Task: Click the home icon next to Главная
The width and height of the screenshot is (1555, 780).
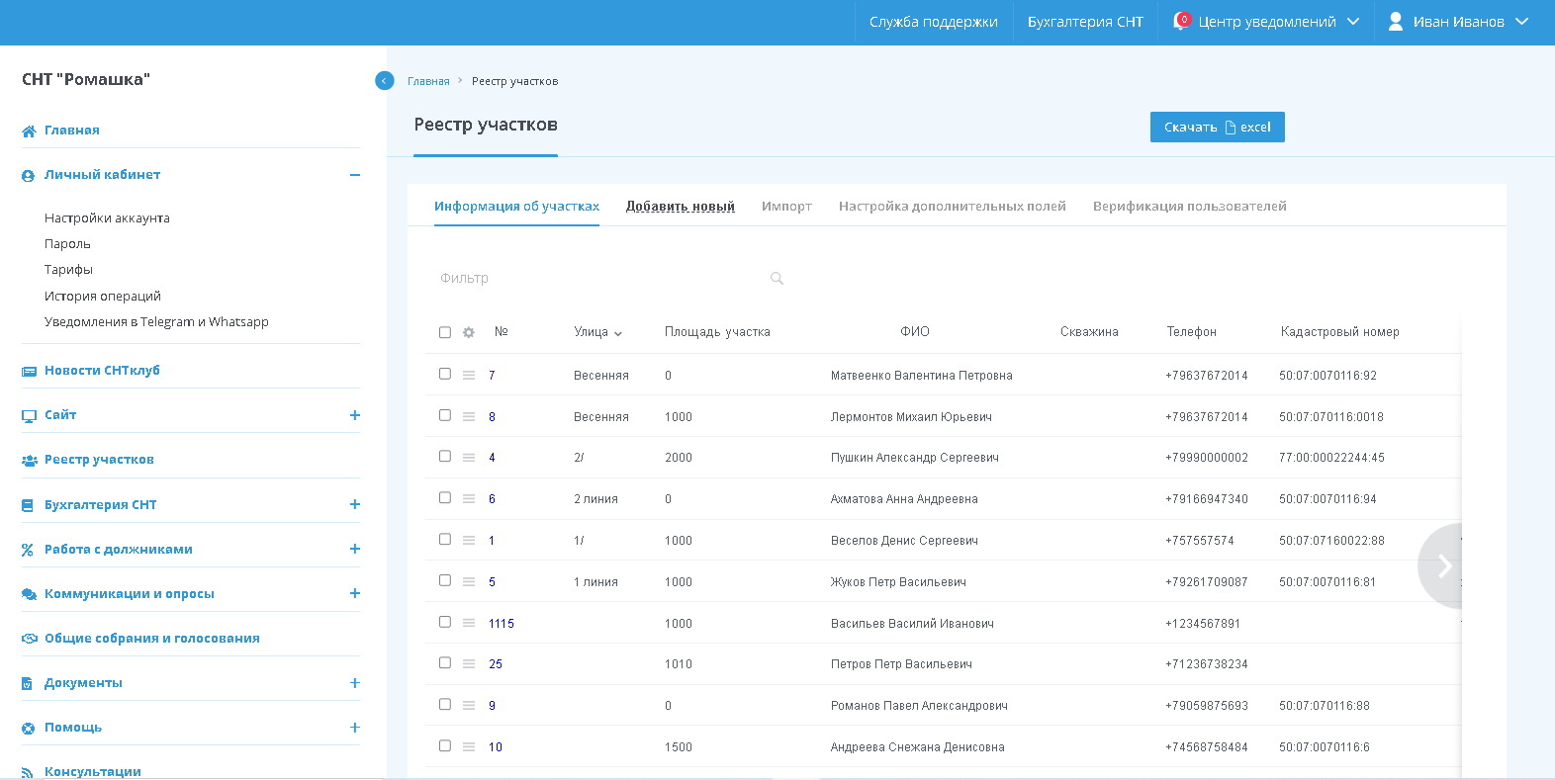Action: [29, 130]
